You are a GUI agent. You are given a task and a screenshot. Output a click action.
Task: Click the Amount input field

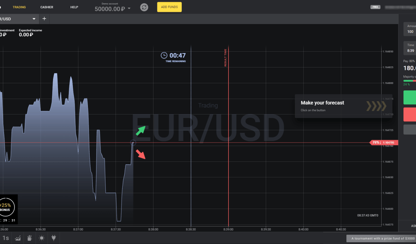[x=411, y=32]
